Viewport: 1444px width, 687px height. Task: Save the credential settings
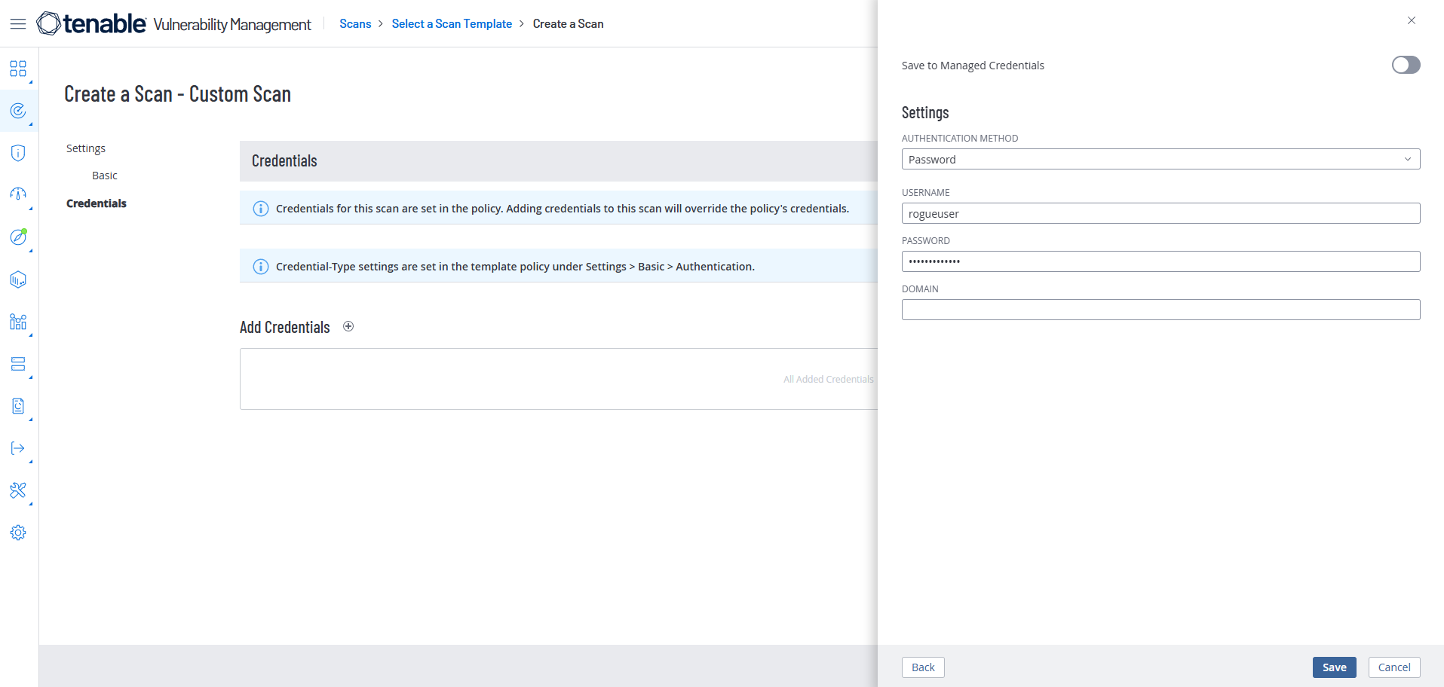[1334, 667]
